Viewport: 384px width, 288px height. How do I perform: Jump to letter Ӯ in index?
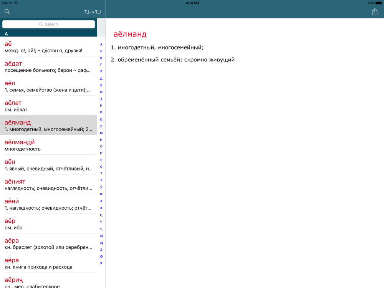[x=101, y=187]
